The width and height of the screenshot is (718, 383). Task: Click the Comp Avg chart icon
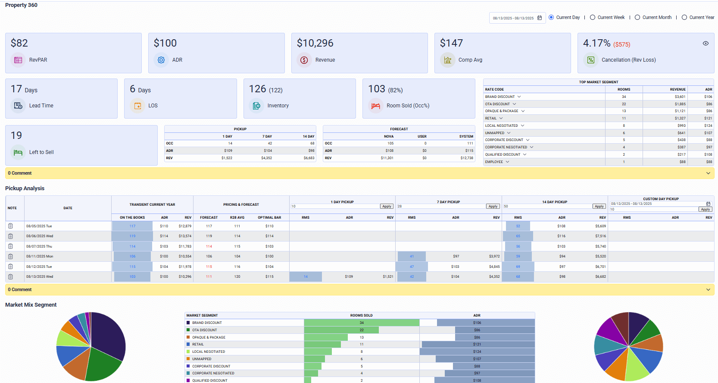click(x=447, y=60)
